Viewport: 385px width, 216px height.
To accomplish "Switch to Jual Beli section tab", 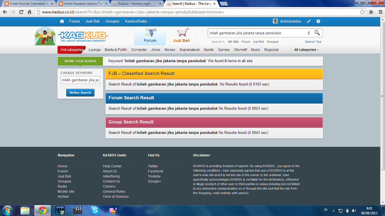I will coord(181,36).
